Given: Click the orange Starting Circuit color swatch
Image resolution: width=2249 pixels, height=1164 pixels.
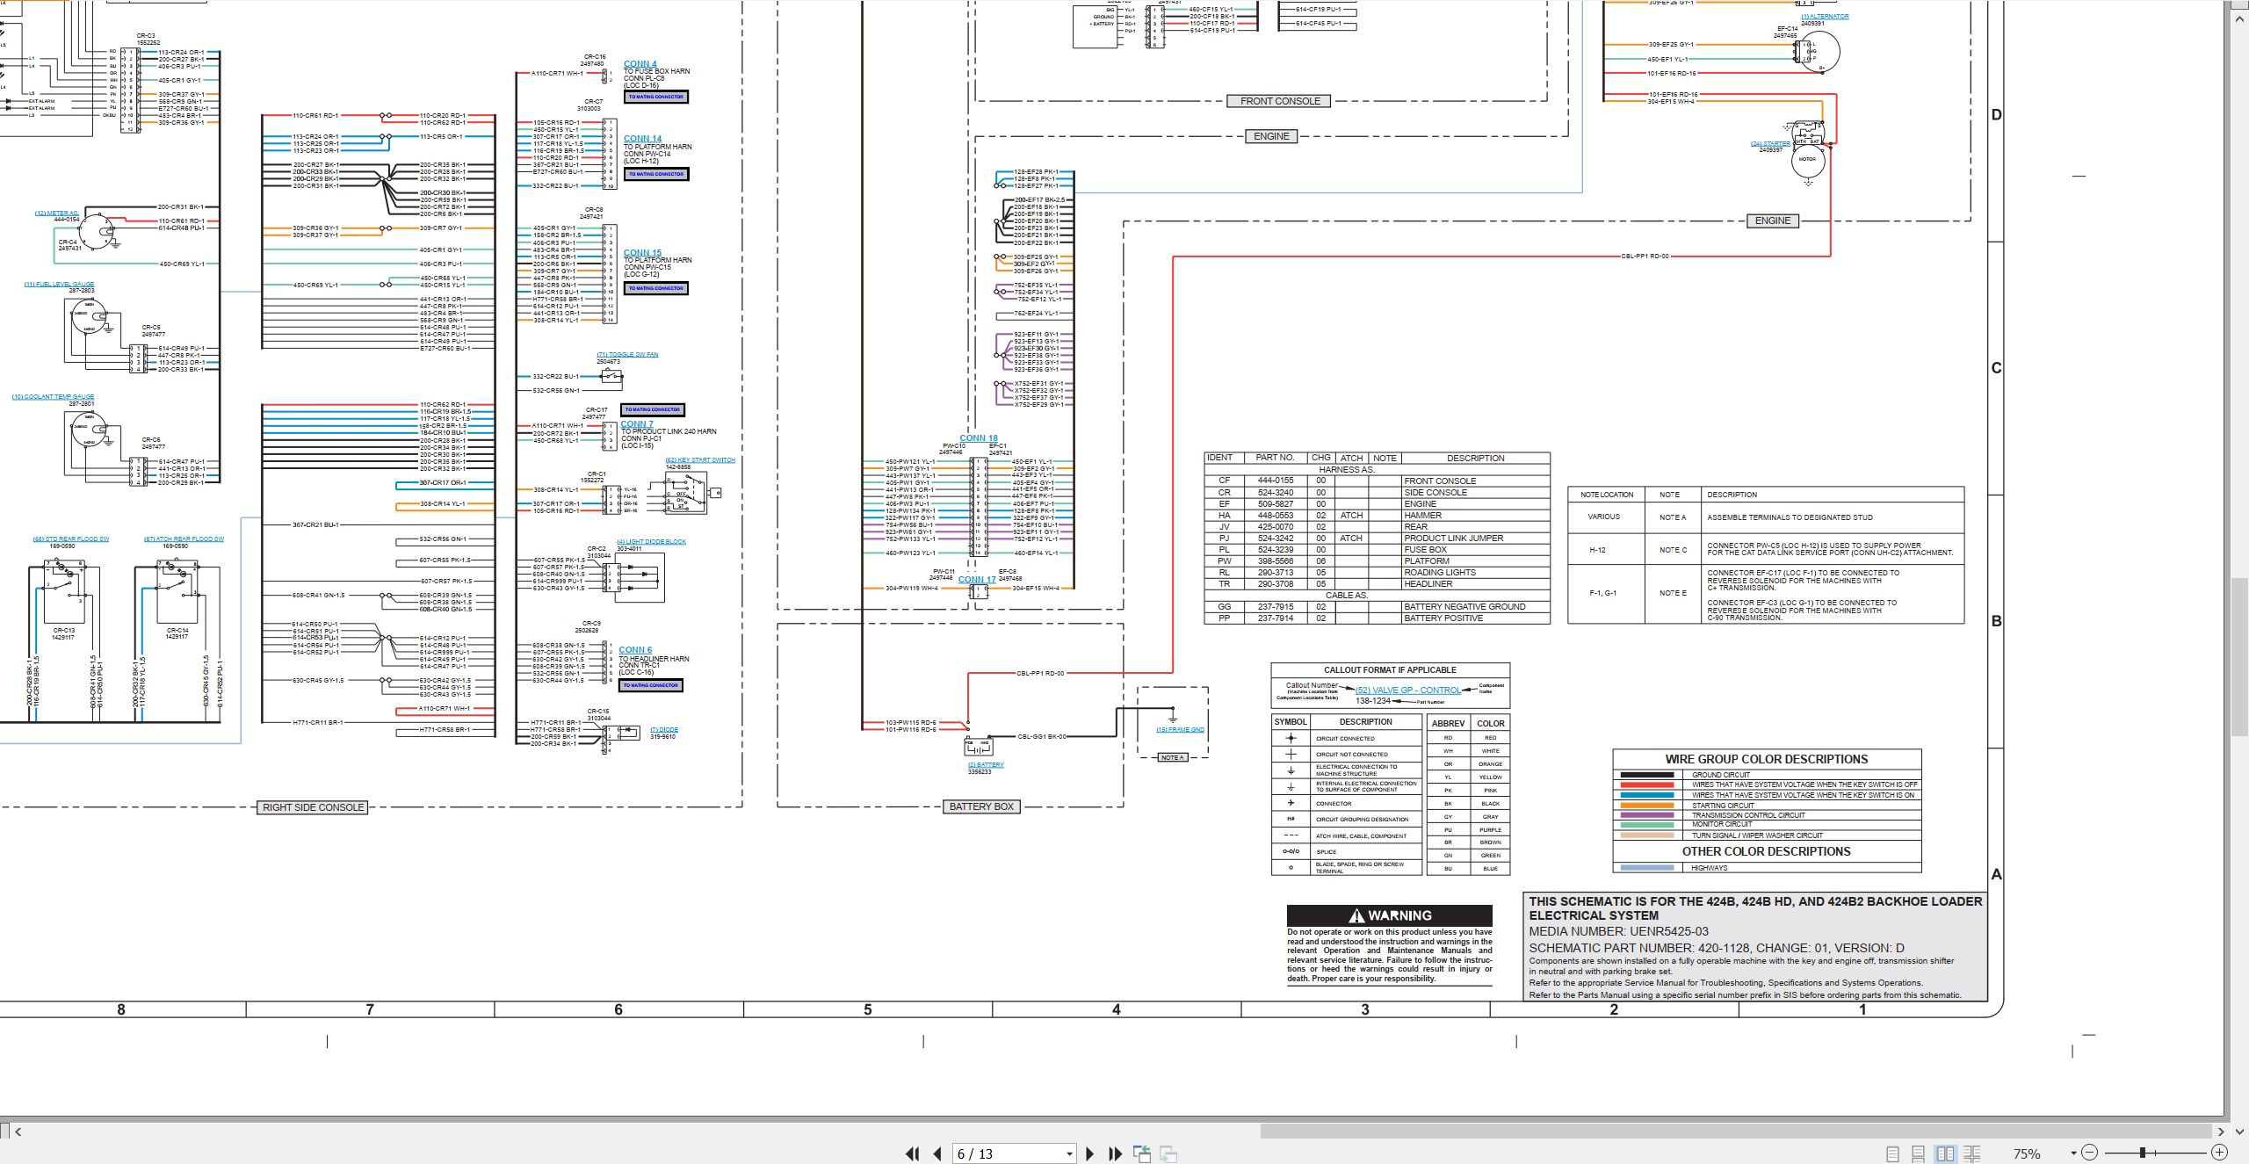Looking at the screenshot, I should (x=1646, y=806).
